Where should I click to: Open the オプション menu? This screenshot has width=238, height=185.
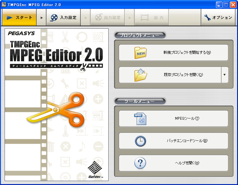pos(218,17)
